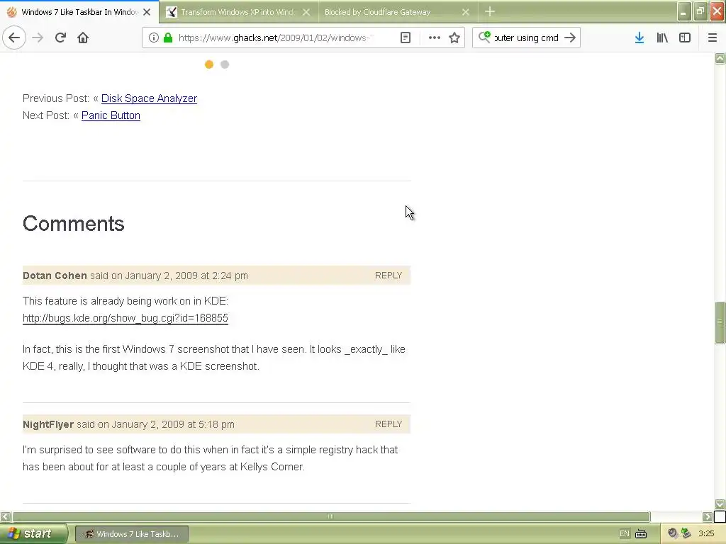Toggle reader view for this article
The image size is (726, 544).
pyautogui.click(x=406, y=38)
